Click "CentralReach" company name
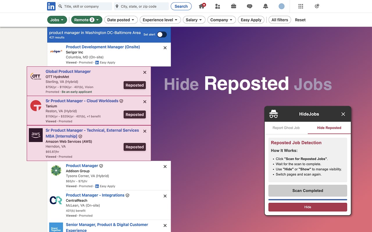 click(x=76, y=200)
